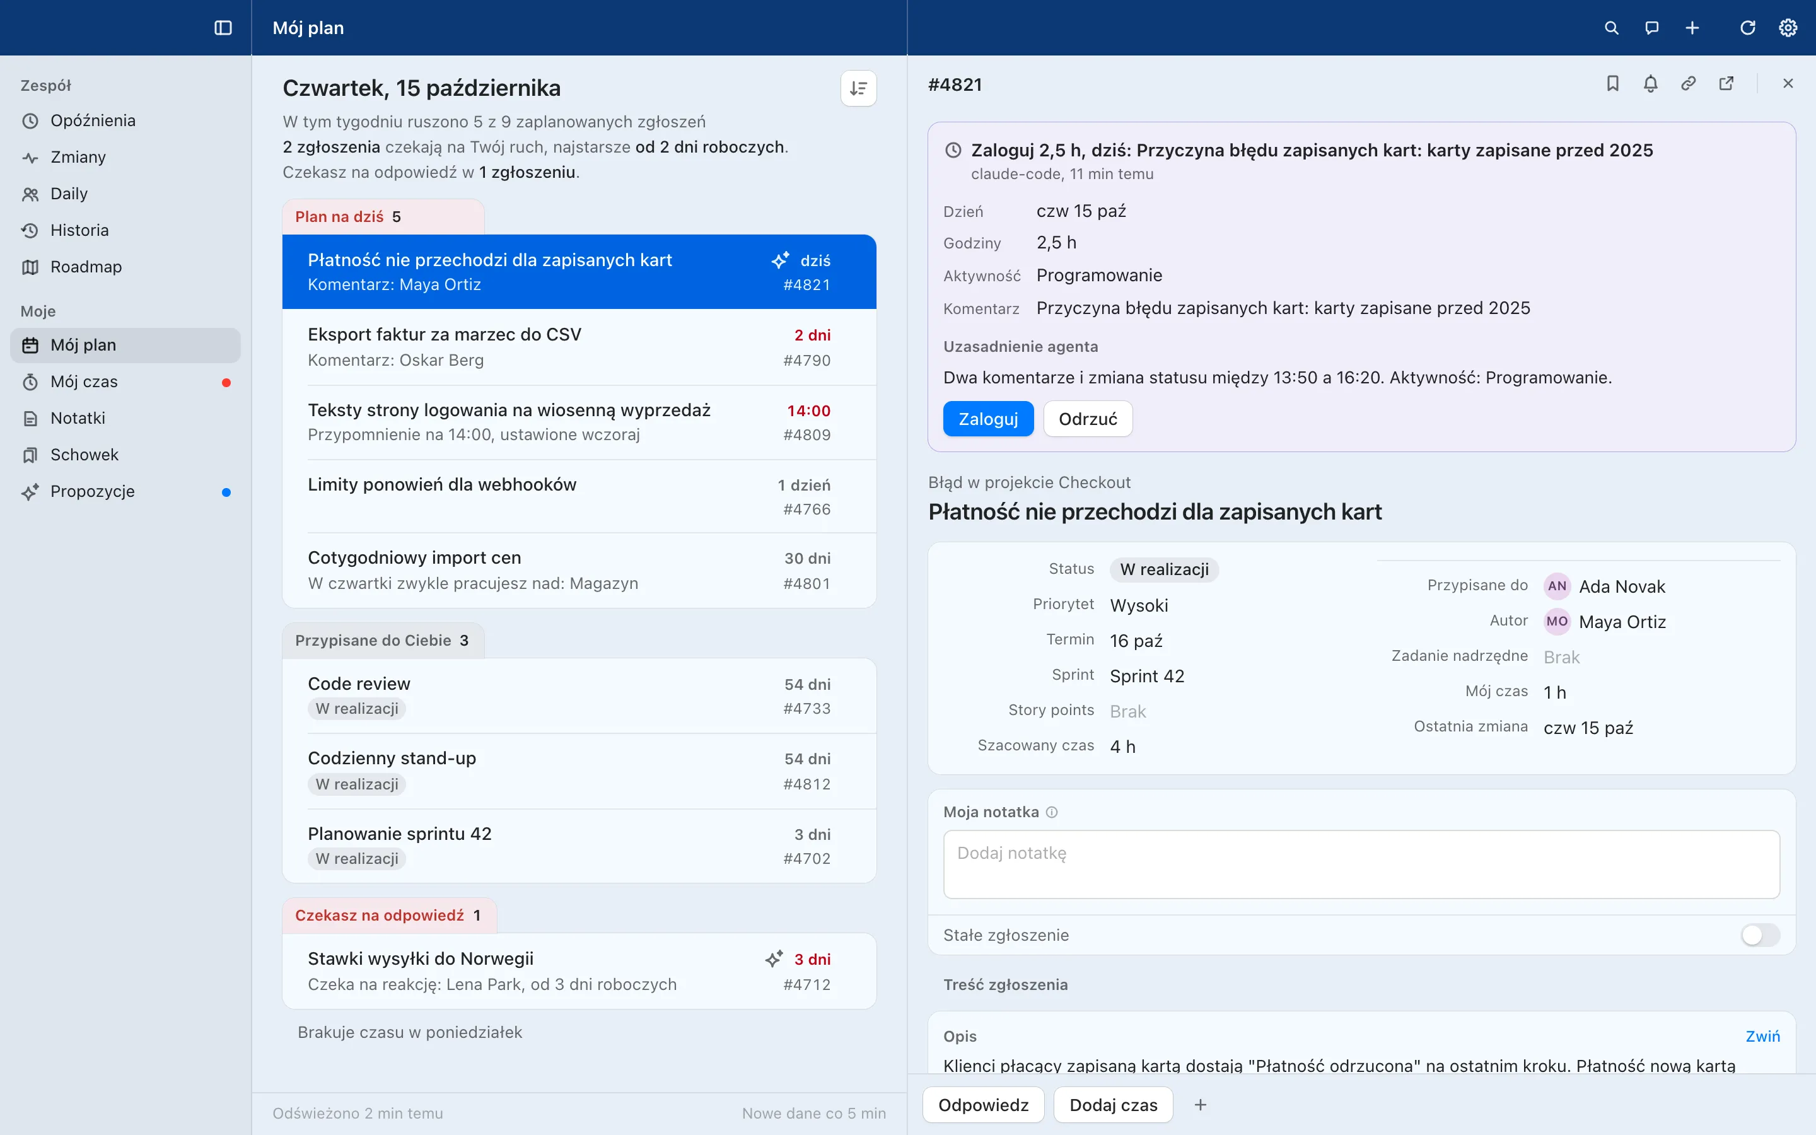Open Roadmap in the sidebar

[x=125, y=267]
